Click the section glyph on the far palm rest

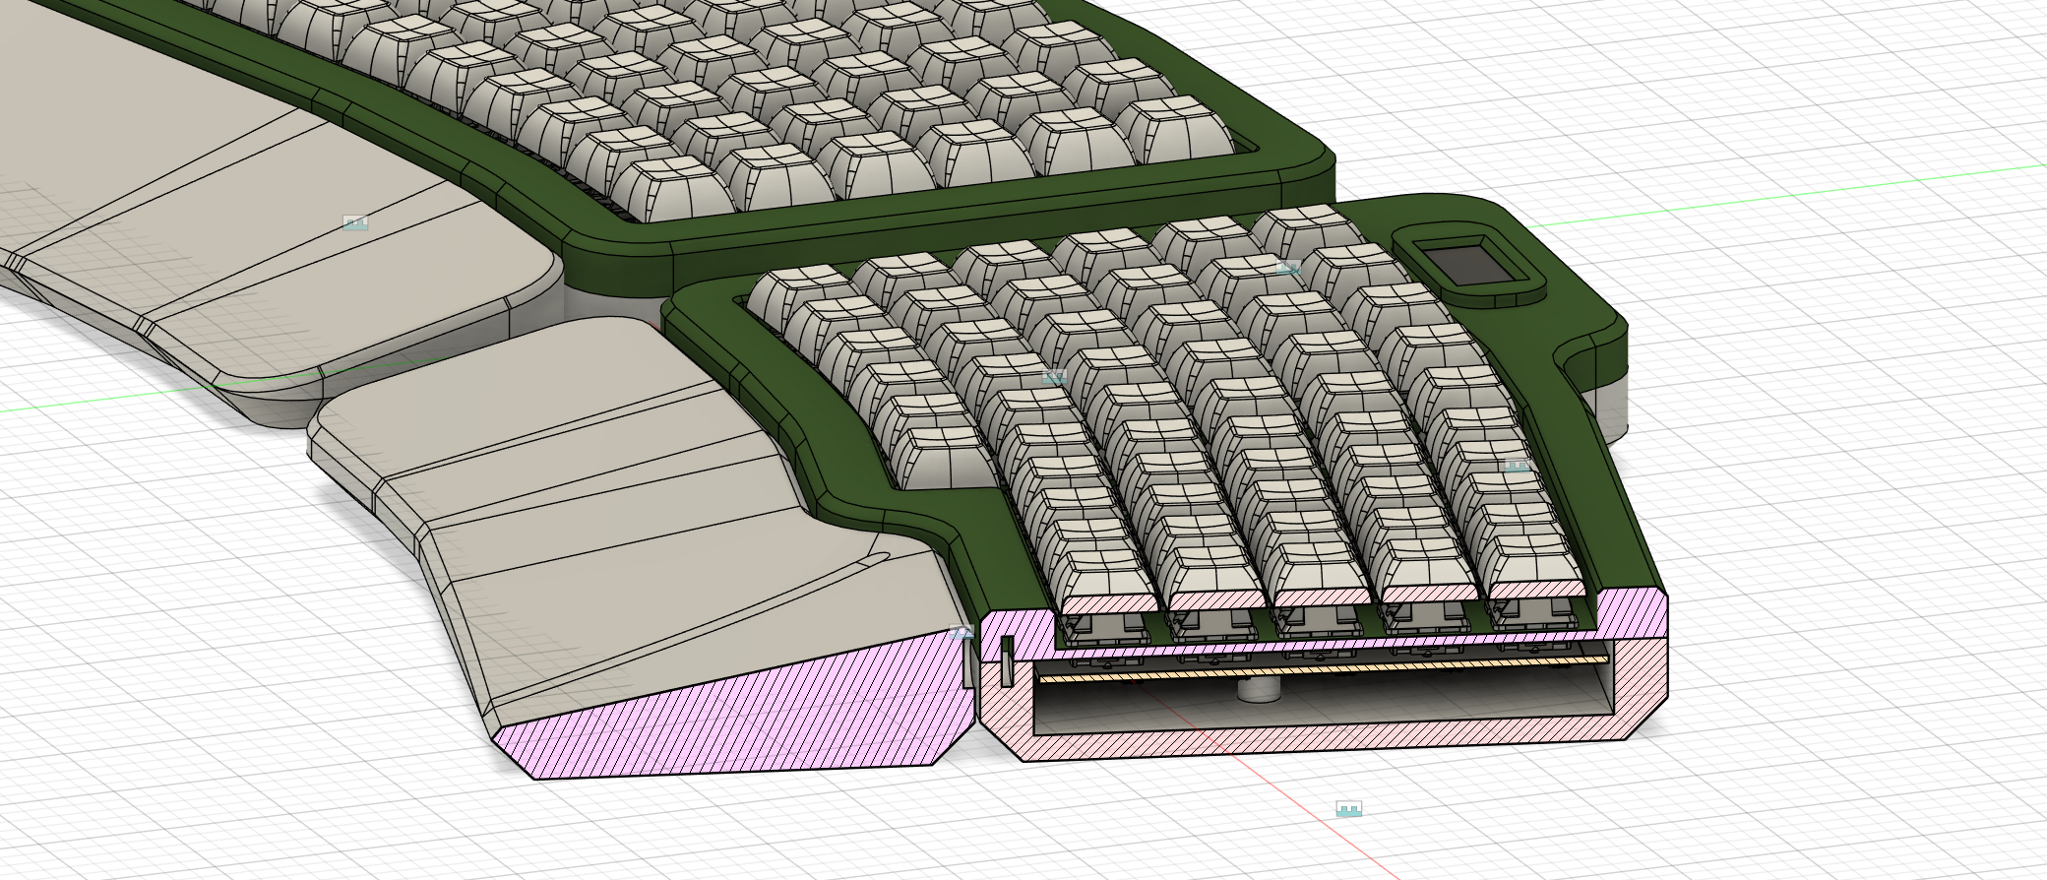coord(355,222)
